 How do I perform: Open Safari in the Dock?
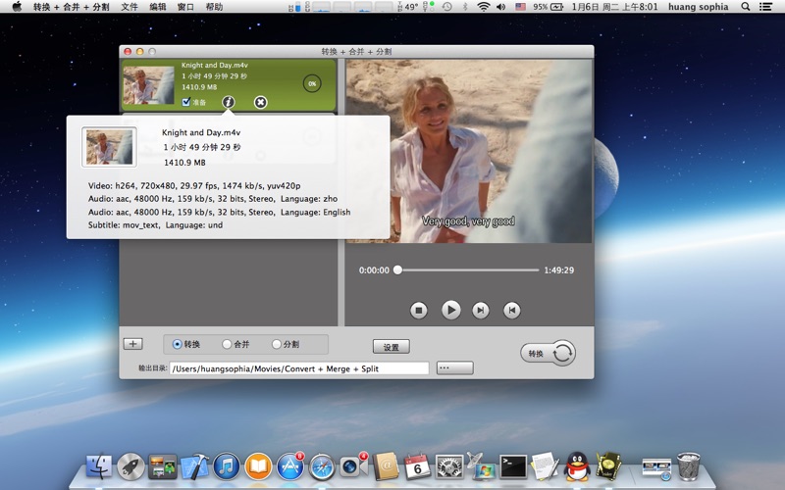tap(322, 466)
